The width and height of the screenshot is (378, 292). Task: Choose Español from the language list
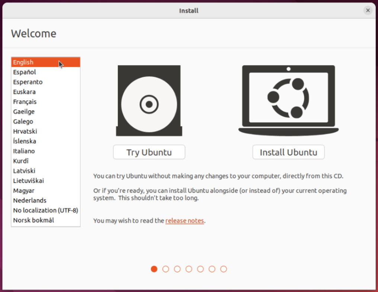(x=25, y=72)
